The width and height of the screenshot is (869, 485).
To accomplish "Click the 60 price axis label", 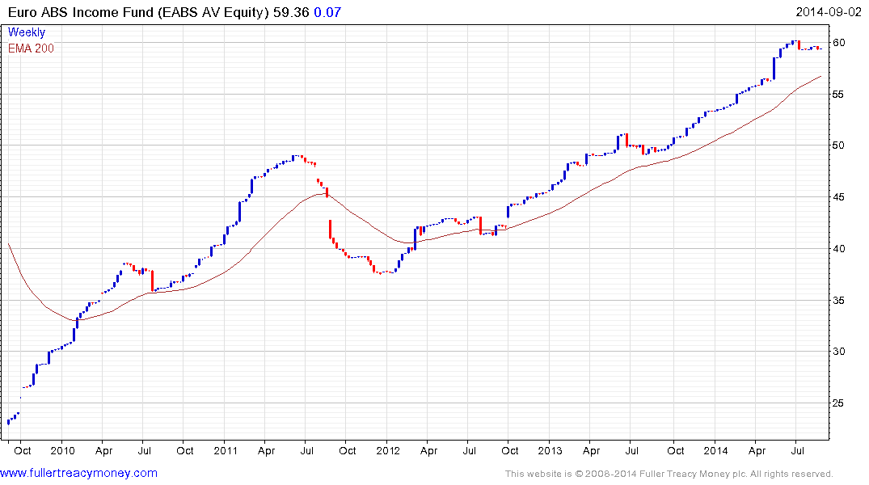I will click(x=838, y=43).
